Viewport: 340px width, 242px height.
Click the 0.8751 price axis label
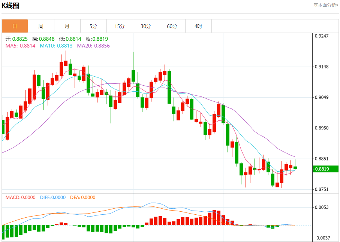tap(322, 189)
